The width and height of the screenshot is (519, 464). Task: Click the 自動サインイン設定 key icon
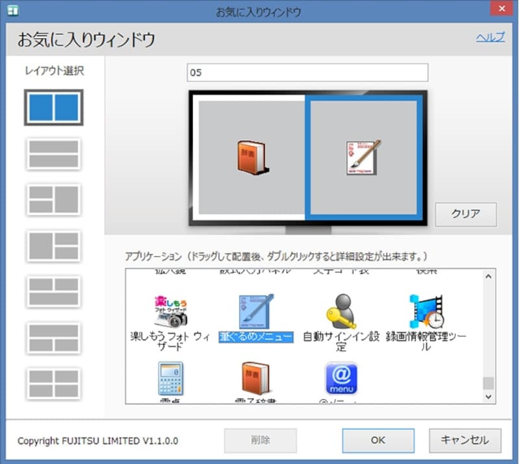point(340,311)
